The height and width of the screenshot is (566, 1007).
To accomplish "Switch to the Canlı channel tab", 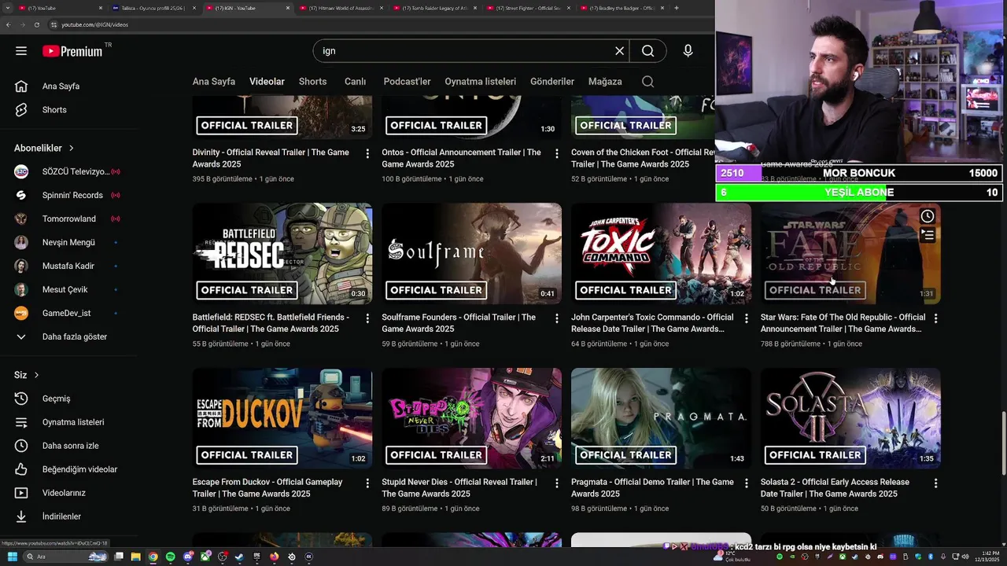I will tap(355, 82).
